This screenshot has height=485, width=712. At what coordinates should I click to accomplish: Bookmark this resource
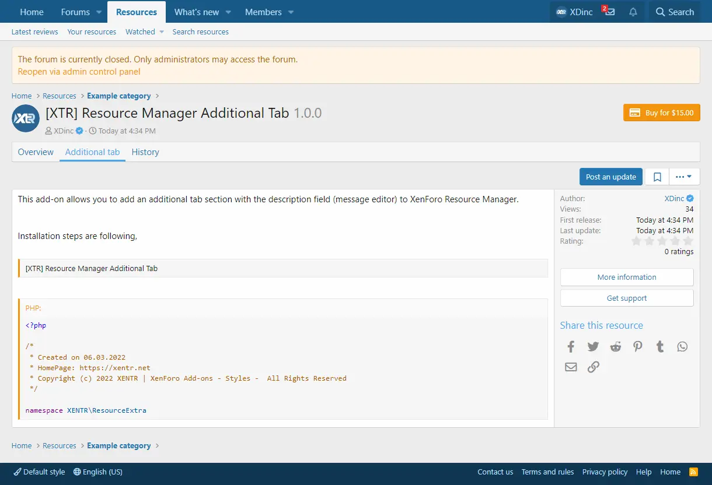click(x=657, y=177)
